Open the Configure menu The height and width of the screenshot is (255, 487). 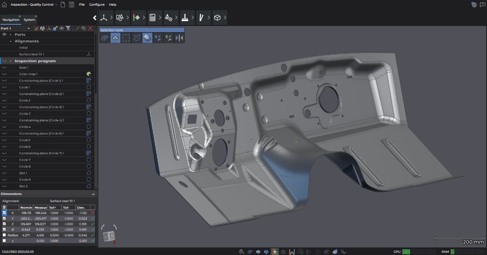(x=97, y=4)
